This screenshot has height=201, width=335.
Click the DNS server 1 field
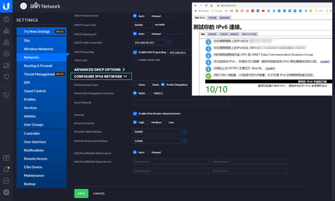[x=171, y=162]
